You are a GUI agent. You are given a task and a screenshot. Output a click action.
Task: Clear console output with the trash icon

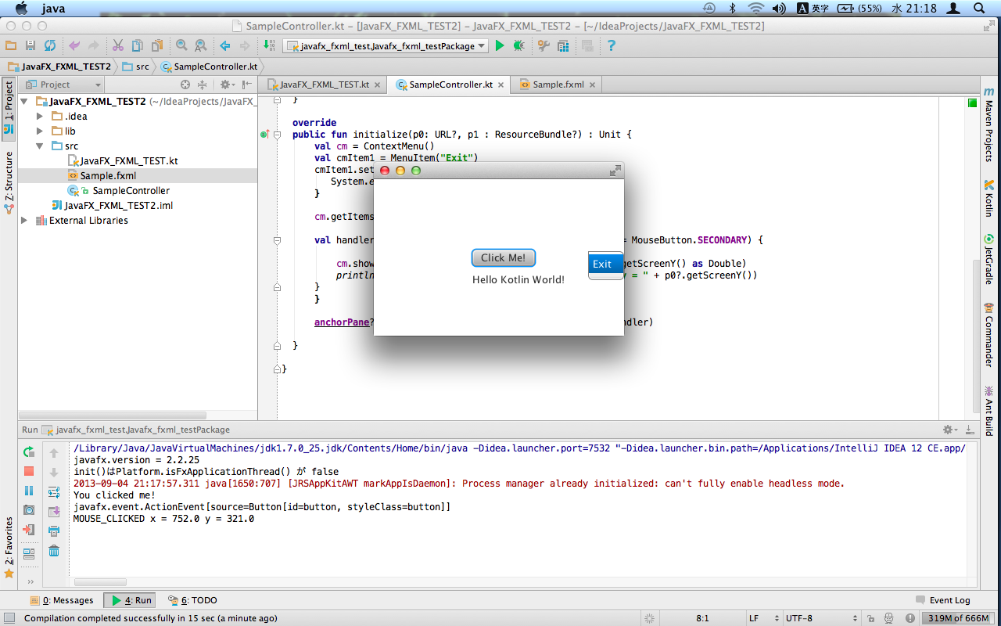(x=54, y=551)
